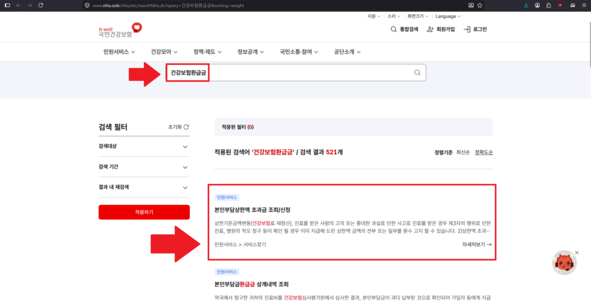Click the 검색 결과 521개 text

click(321, 152)
